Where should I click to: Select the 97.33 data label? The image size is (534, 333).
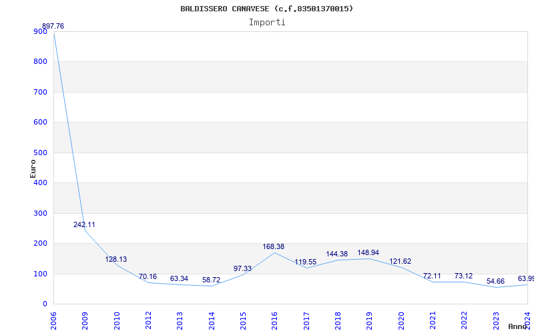click(242, 268)
